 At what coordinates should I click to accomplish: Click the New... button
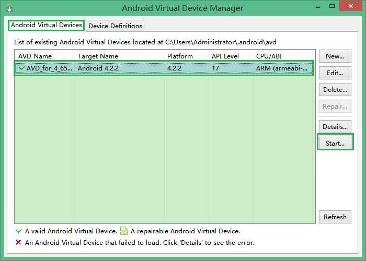335,56
